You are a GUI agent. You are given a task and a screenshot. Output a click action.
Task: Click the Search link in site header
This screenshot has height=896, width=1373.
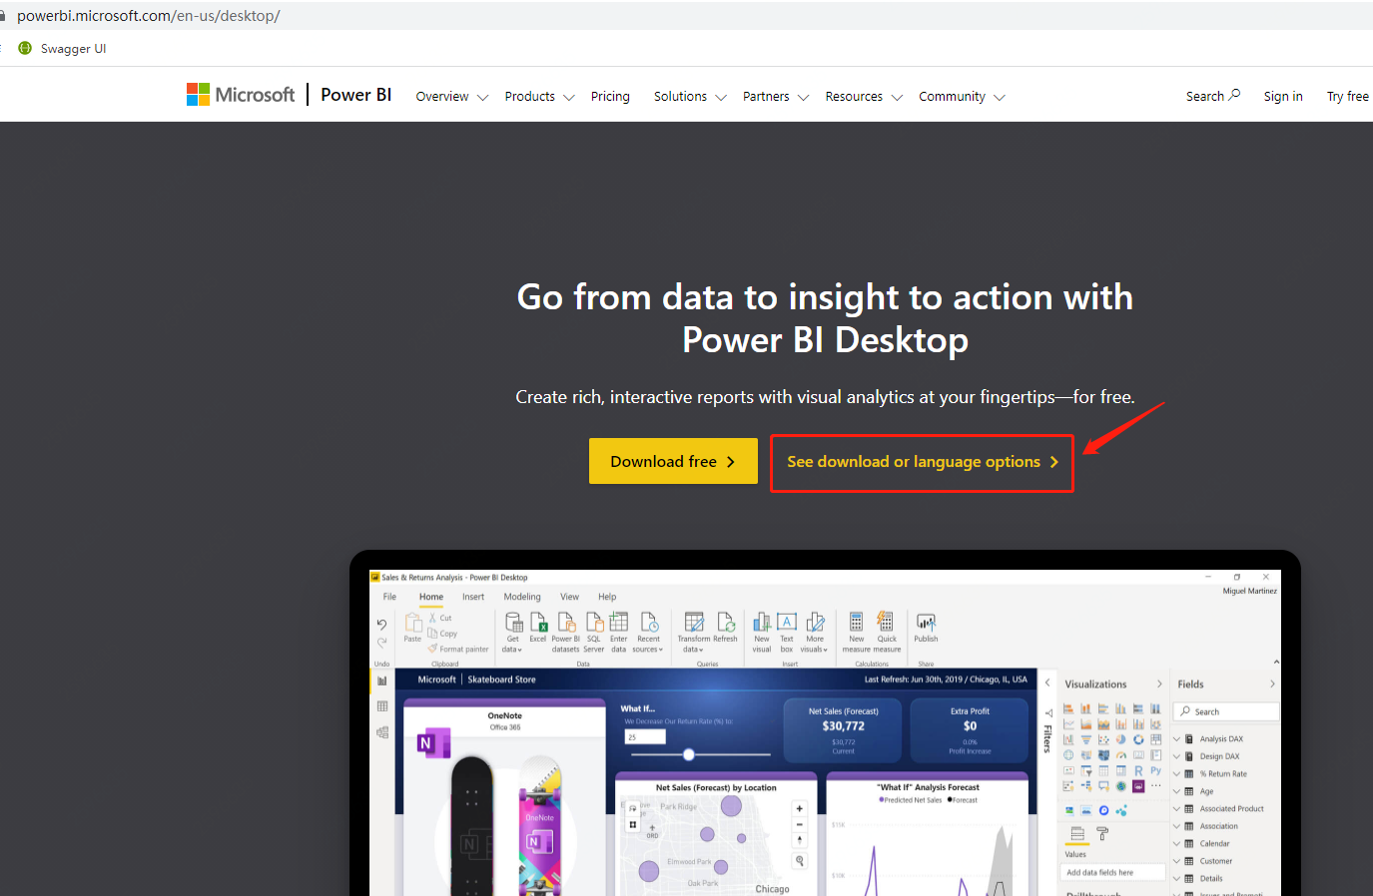1213,96
